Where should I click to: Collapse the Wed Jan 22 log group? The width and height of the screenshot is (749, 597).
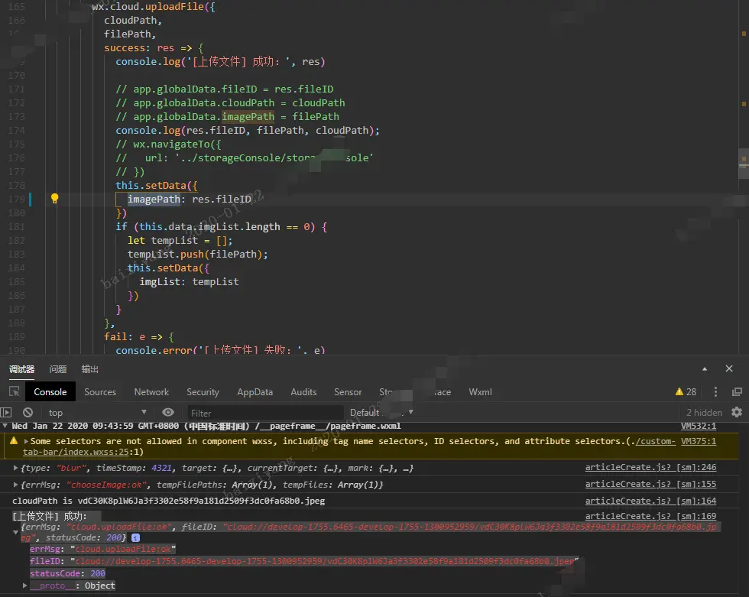(5, 426)
